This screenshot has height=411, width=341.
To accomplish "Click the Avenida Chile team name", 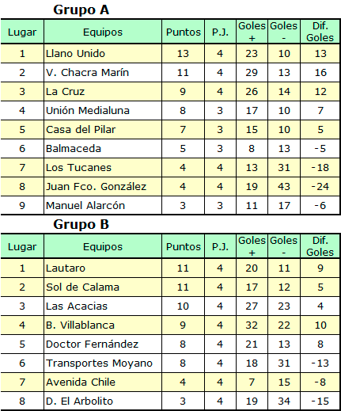I will coord(81,382).
